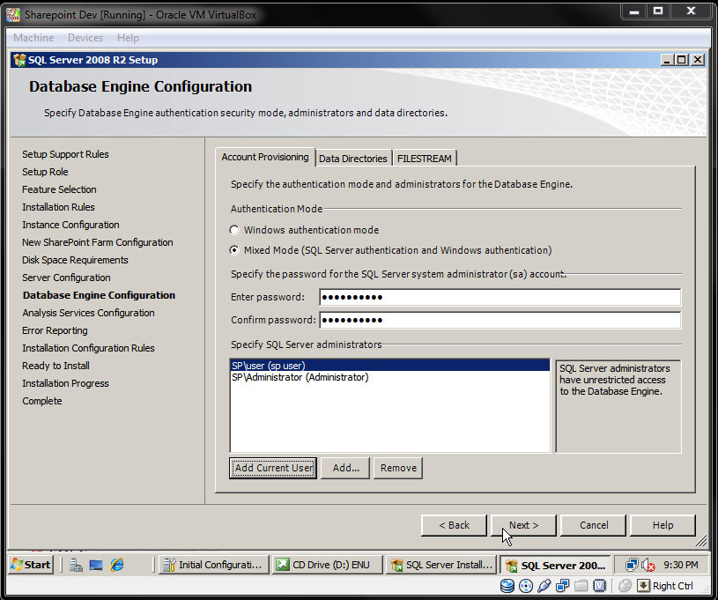
Task: Maximize the SQL Server Setup window
Action: tap(681, 60)
